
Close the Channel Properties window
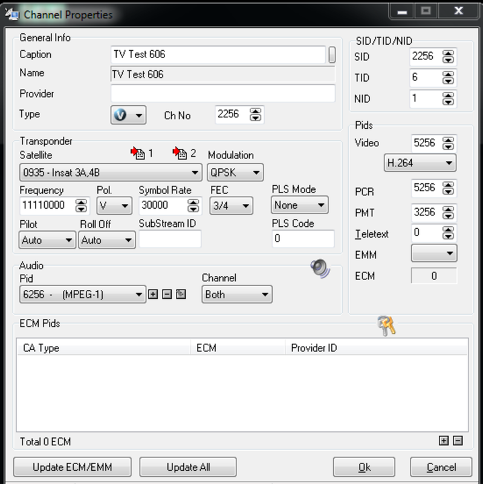459,11
